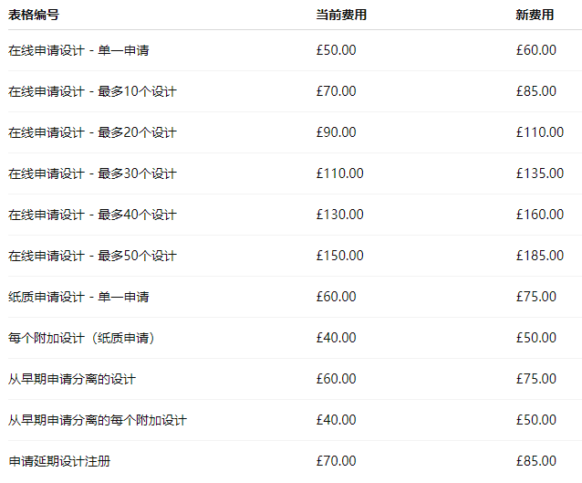Viewport: 582px width, 483px height.
Task: Select the £130.00 current fee cell
Action: 339,215
